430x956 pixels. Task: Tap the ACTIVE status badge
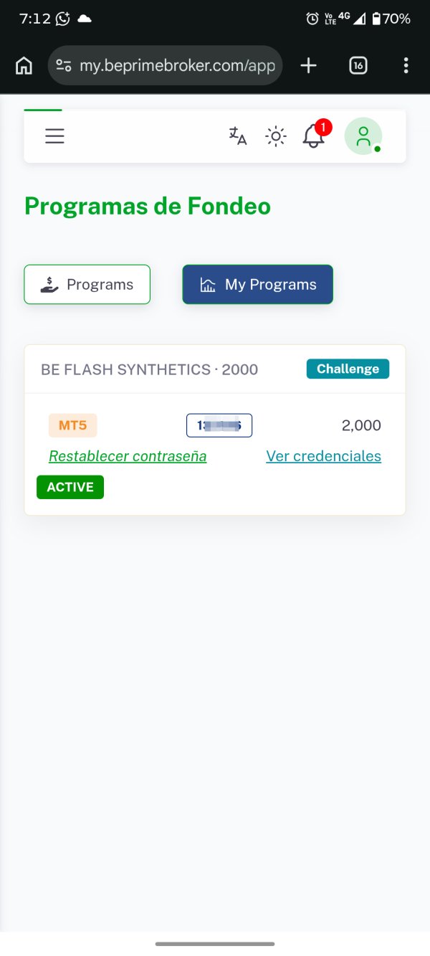70,487
